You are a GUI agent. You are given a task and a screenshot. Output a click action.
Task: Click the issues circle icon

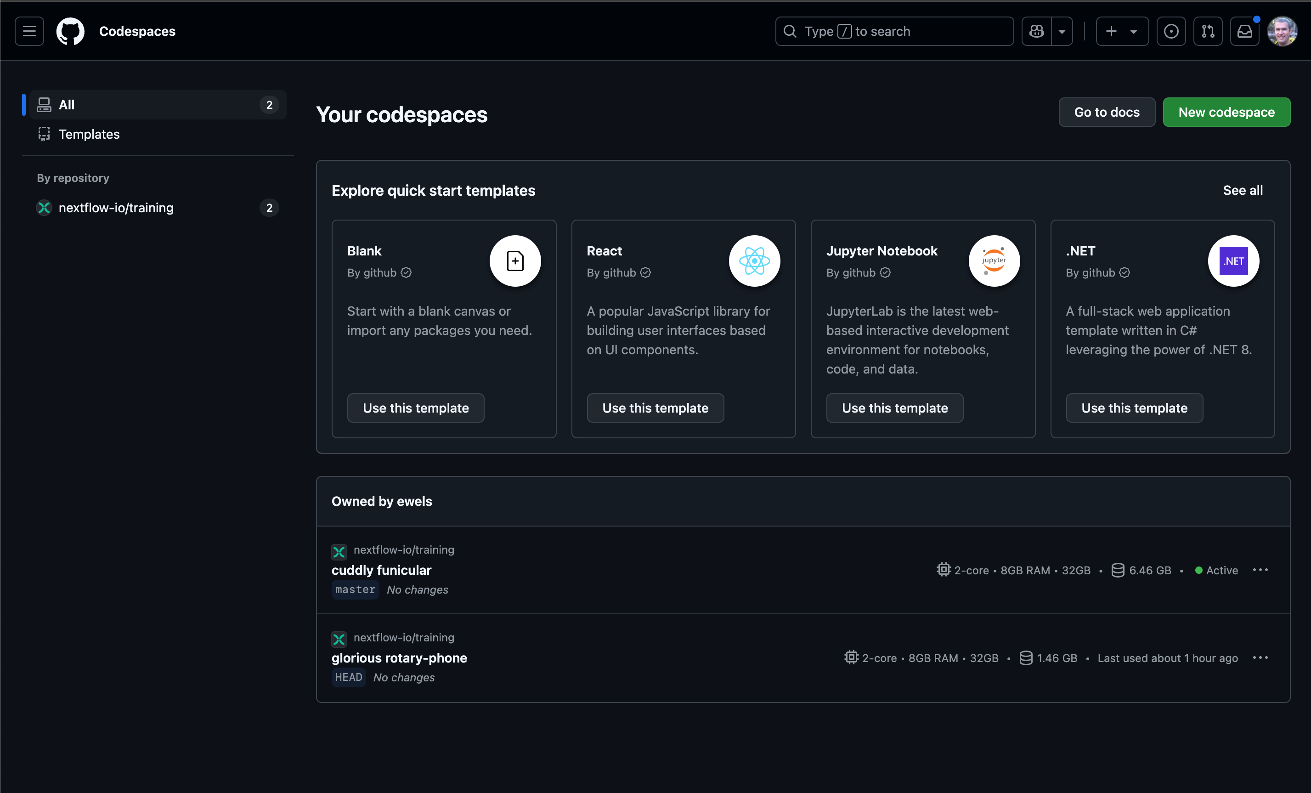coord(1171,31)
